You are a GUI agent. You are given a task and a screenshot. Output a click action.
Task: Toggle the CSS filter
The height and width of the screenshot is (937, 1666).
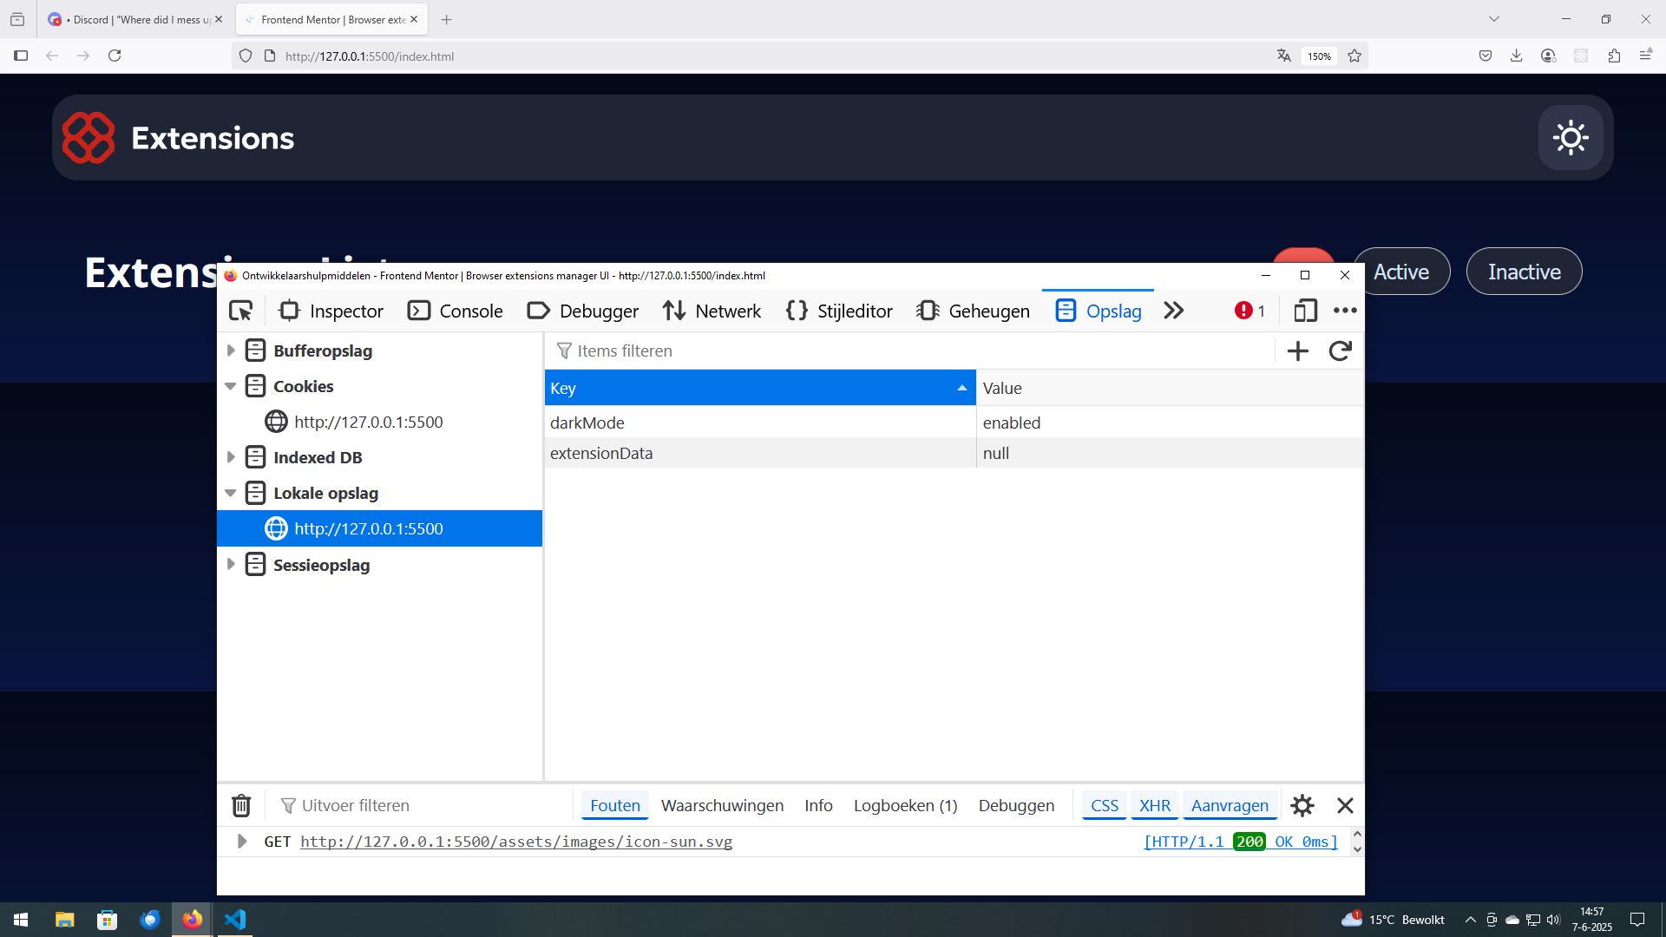(1104, 806)
